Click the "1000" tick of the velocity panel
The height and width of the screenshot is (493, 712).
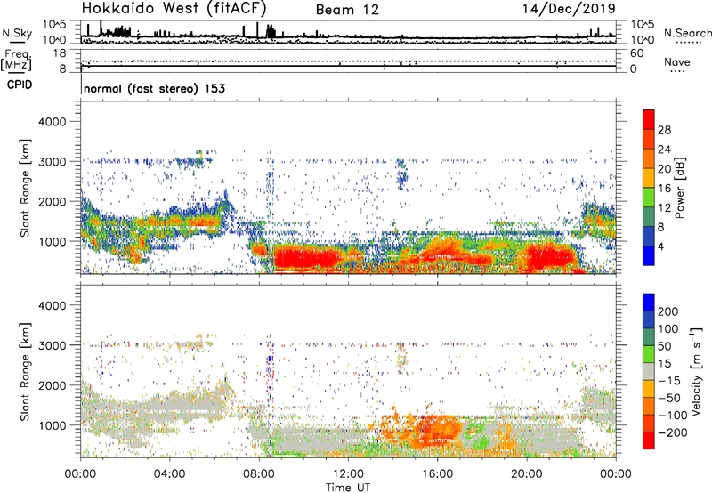(x=52, y=425)
